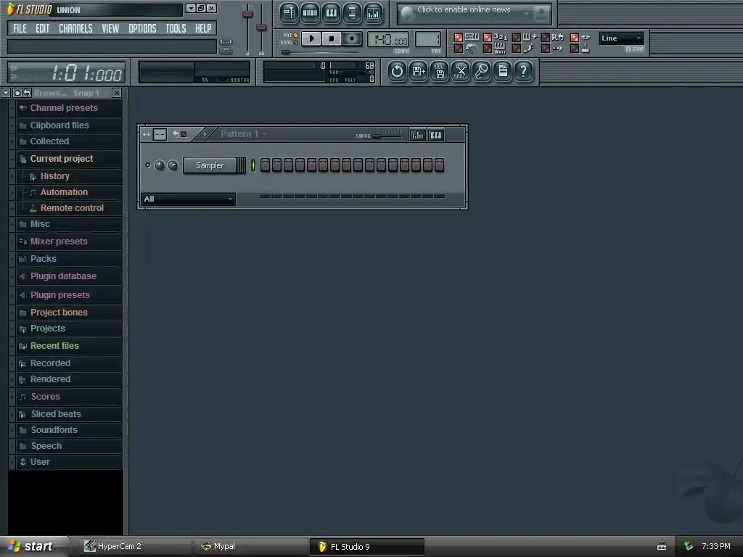
Task: Open the CHANNELS menu
Action: click(x=75, y=28)
